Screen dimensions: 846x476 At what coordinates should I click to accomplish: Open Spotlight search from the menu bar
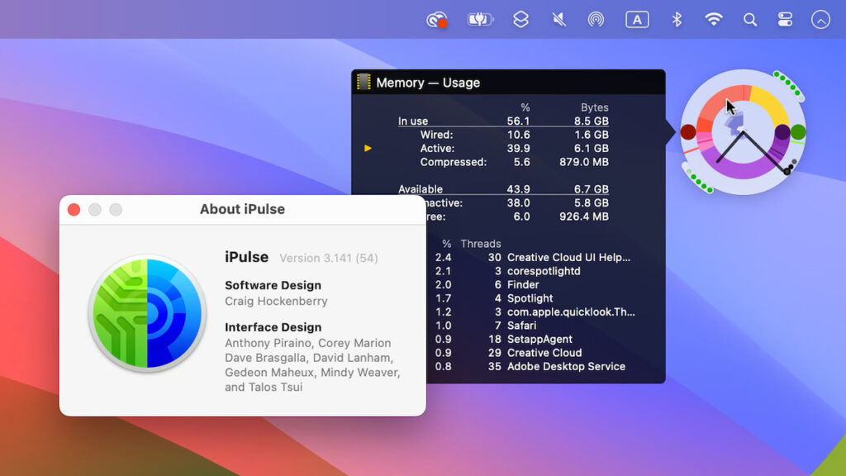749,19
